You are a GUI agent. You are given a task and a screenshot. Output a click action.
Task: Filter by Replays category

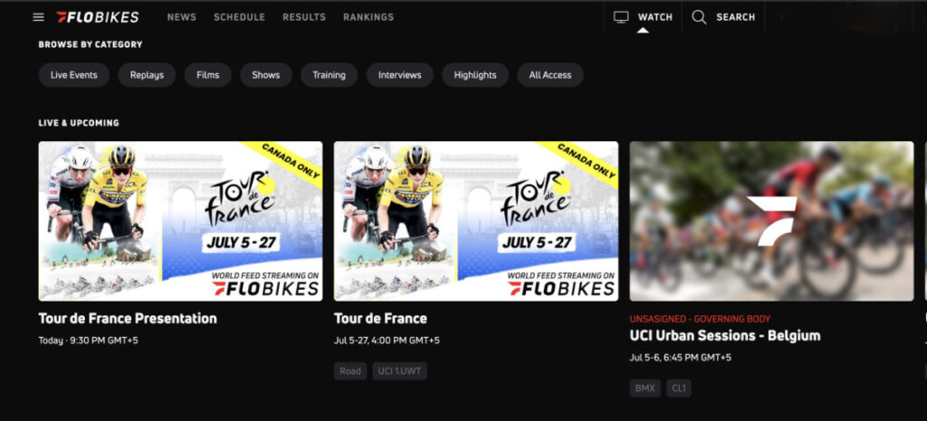tap(147, 75)
